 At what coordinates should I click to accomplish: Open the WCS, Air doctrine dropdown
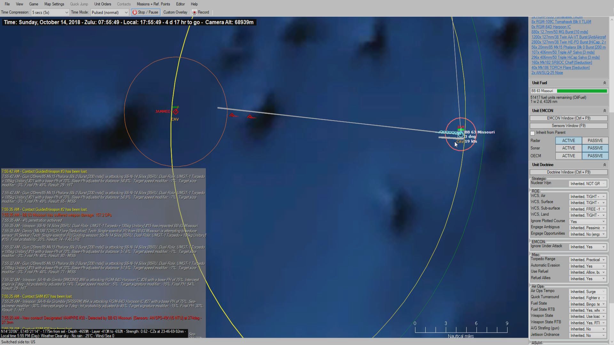(587, 196)
